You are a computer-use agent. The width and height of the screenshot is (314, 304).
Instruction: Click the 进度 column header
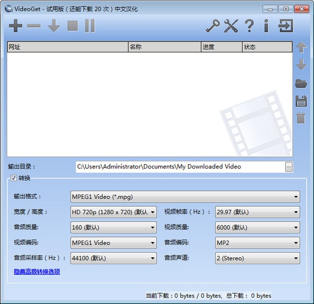[x=222, y=47]
